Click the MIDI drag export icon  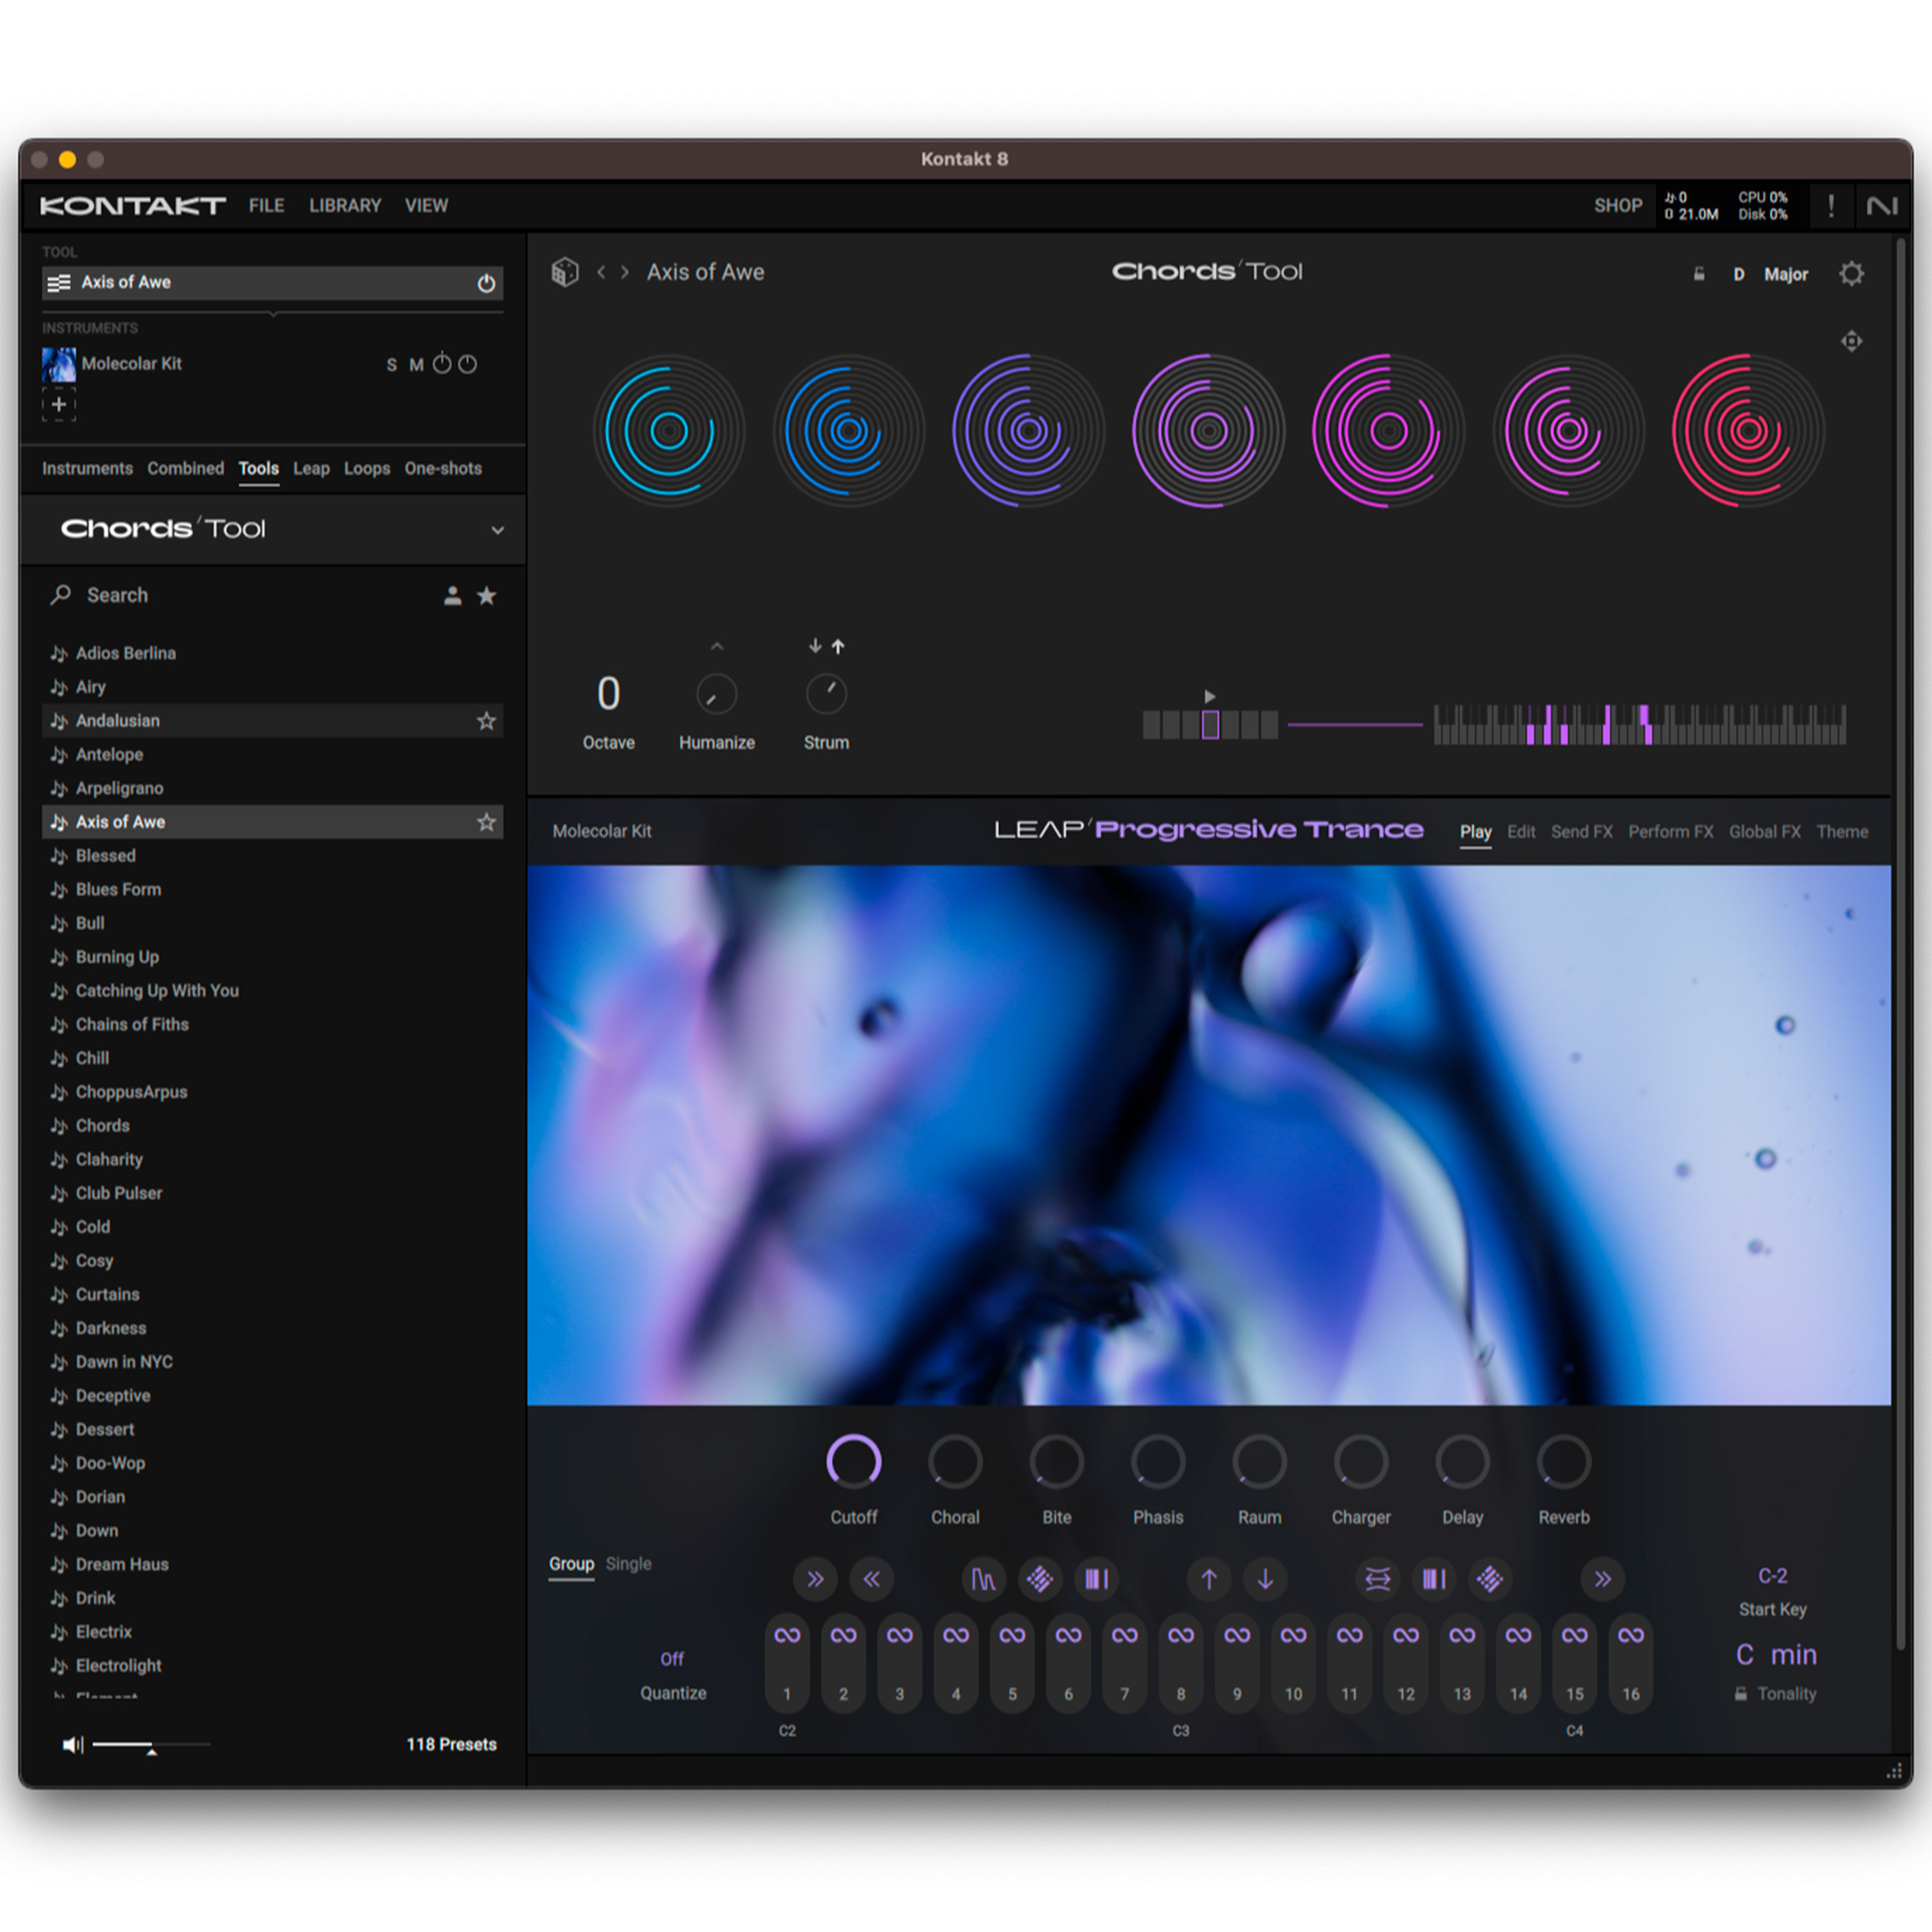pyautogui.click(x=1852, y=341)
